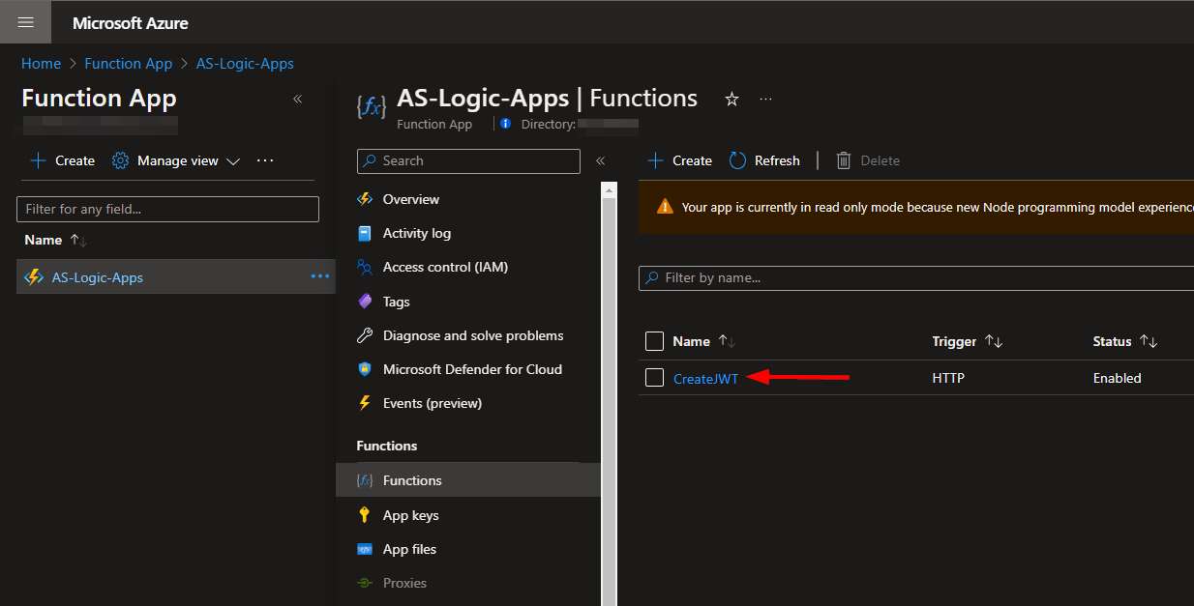1194x606 pixels.
Task: Click the Microsoft Azure title link
Action: click(x=131, y=23)
